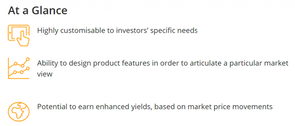Click the word "view" on second line
295x126 pixels.
click(x=45, y=74)
